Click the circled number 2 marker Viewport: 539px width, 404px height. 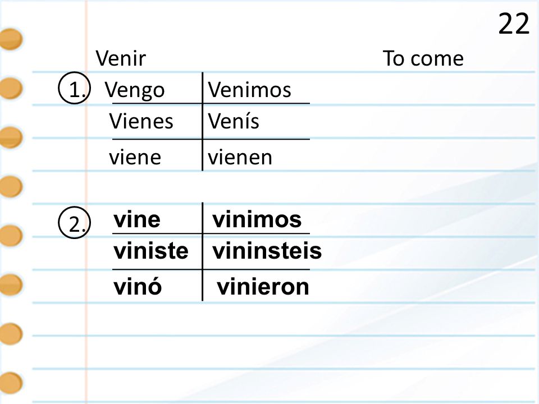click(74, 223)
